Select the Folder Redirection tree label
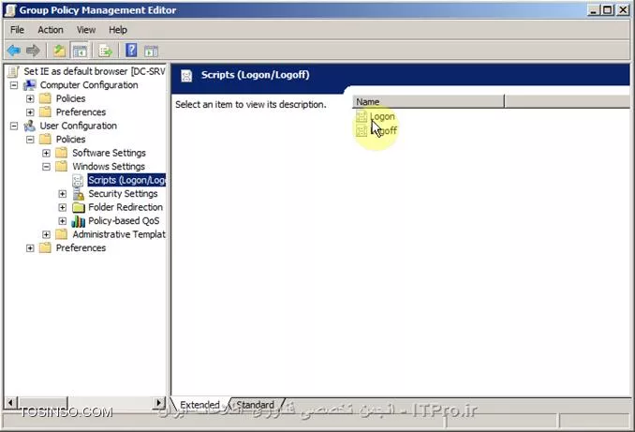 126,207
